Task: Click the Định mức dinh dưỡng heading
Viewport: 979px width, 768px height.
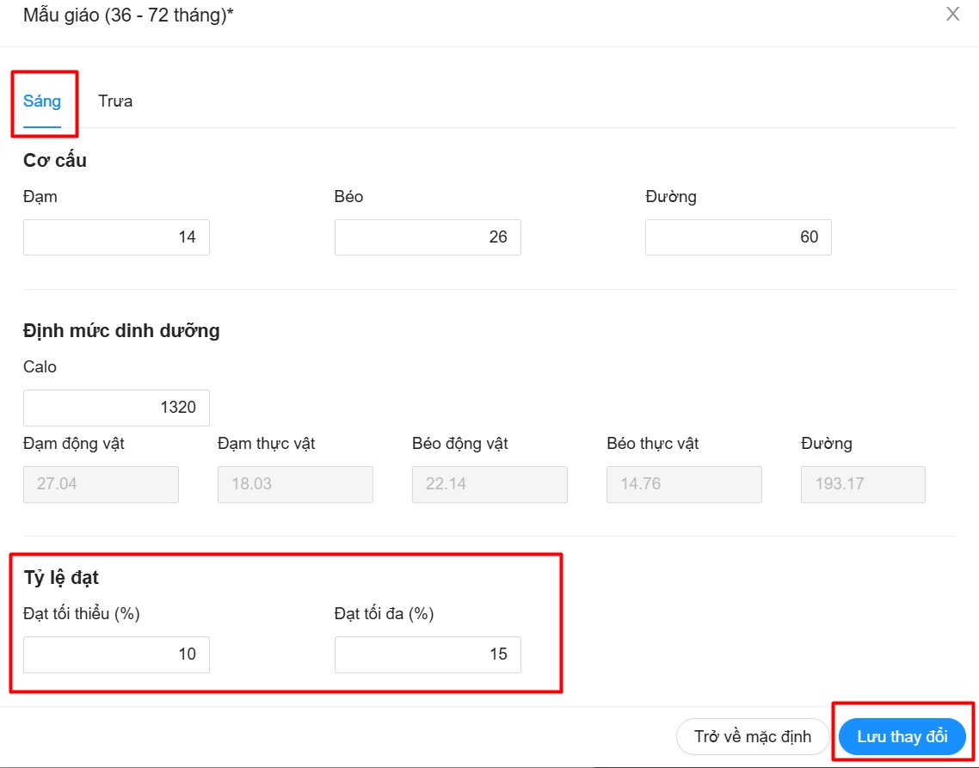Action: click(x=121, y=331)
